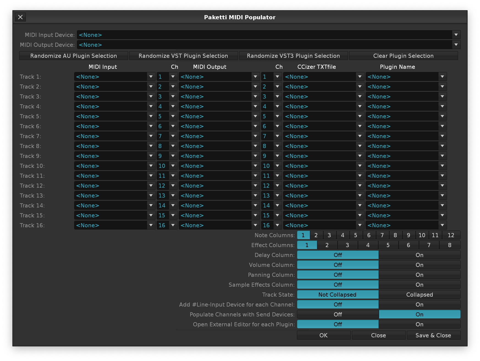Open the MIDI Input Device dropdown
This screenshot has width=480, height=361.
(269, 35)
